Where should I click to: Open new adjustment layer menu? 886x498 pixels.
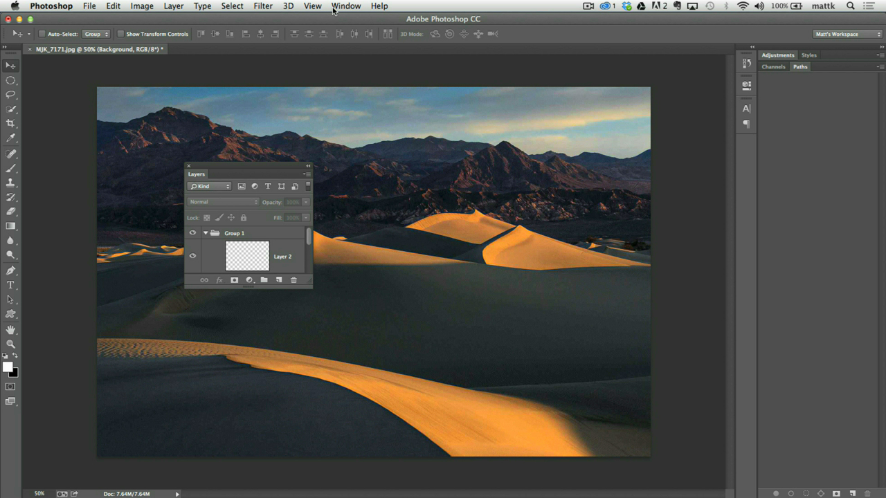pos(249,280)
